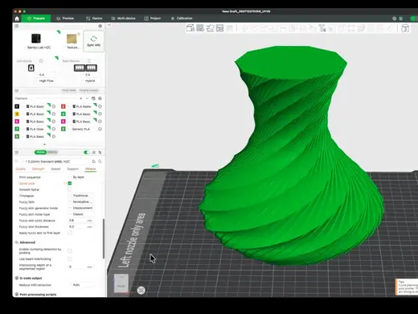Toggle the Advanced settings switch
418x314 pixels.
click(87, 152)
